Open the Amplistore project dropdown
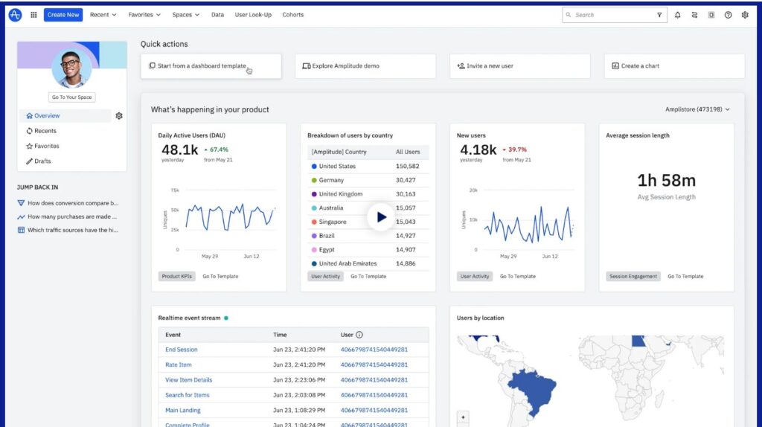The width and height of the screenshot is (762, 427). pyautogui.click(x=697, y=109)
